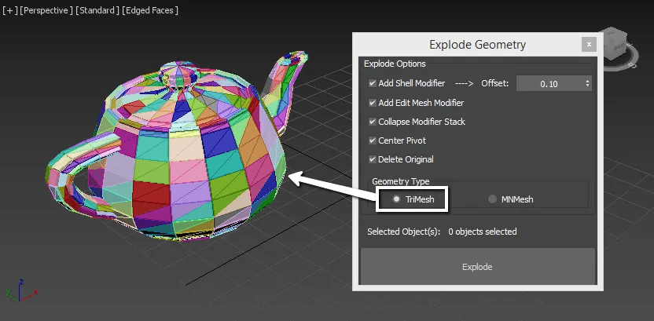Image resolution: width=654 pixels, height=321 pixels.
Task: Uncheck Add Edit Mesh Modifier
Action: click(x=373, y=102)
